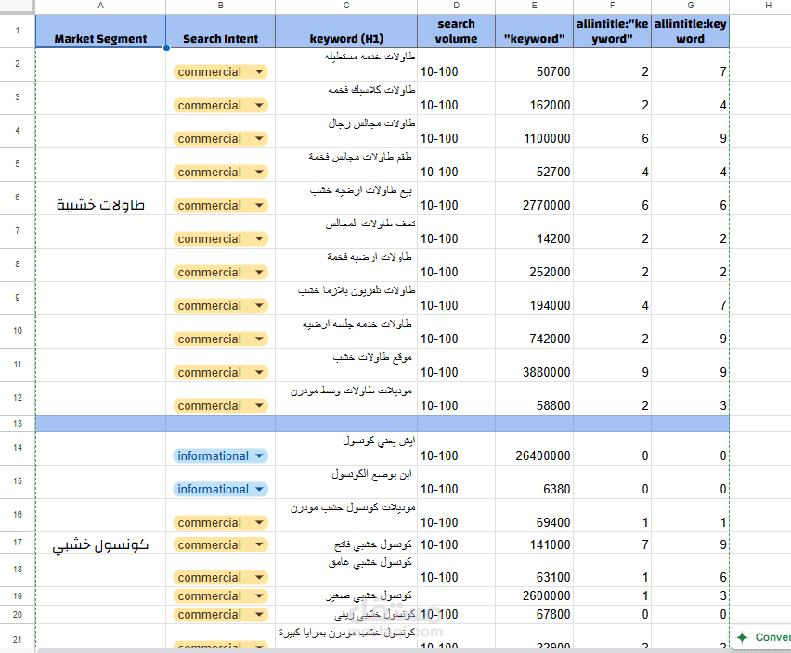Select row 17 header
The image size is (791, 653).
click(18, 543)
